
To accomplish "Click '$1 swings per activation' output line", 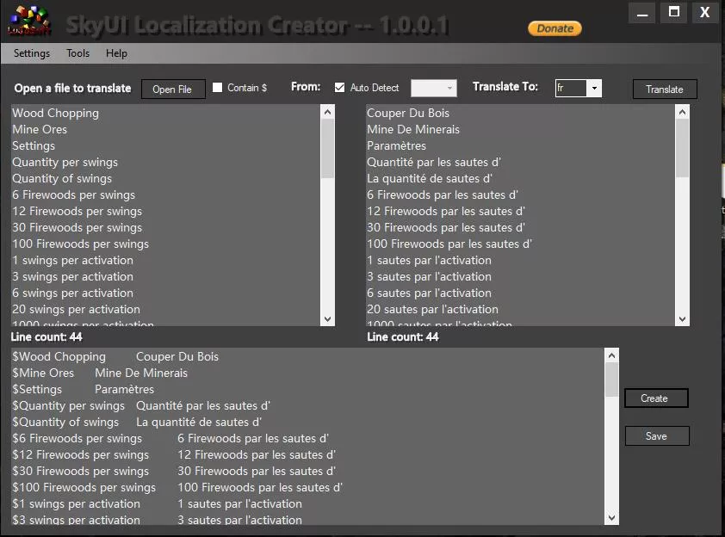I will [x=158, y=503].
